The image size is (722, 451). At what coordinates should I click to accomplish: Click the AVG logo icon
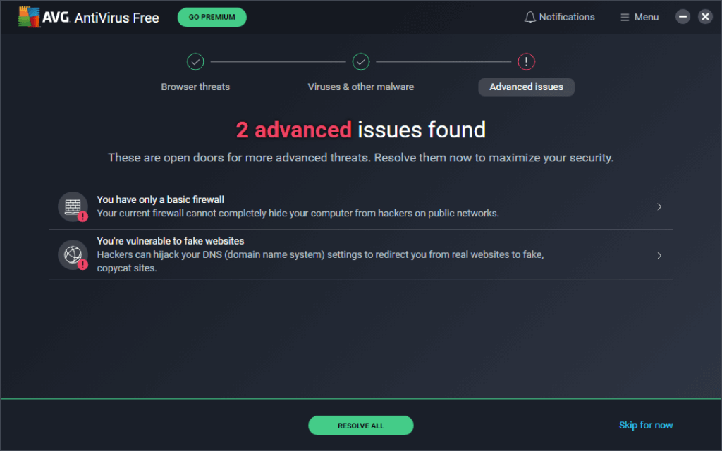point(28,17)
